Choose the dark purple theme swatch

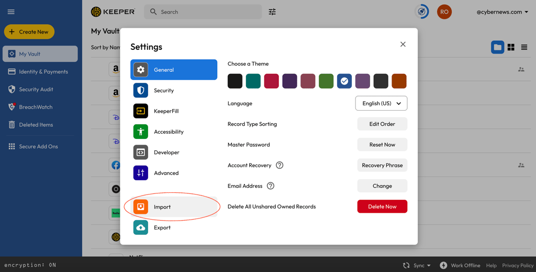[289, 81]
